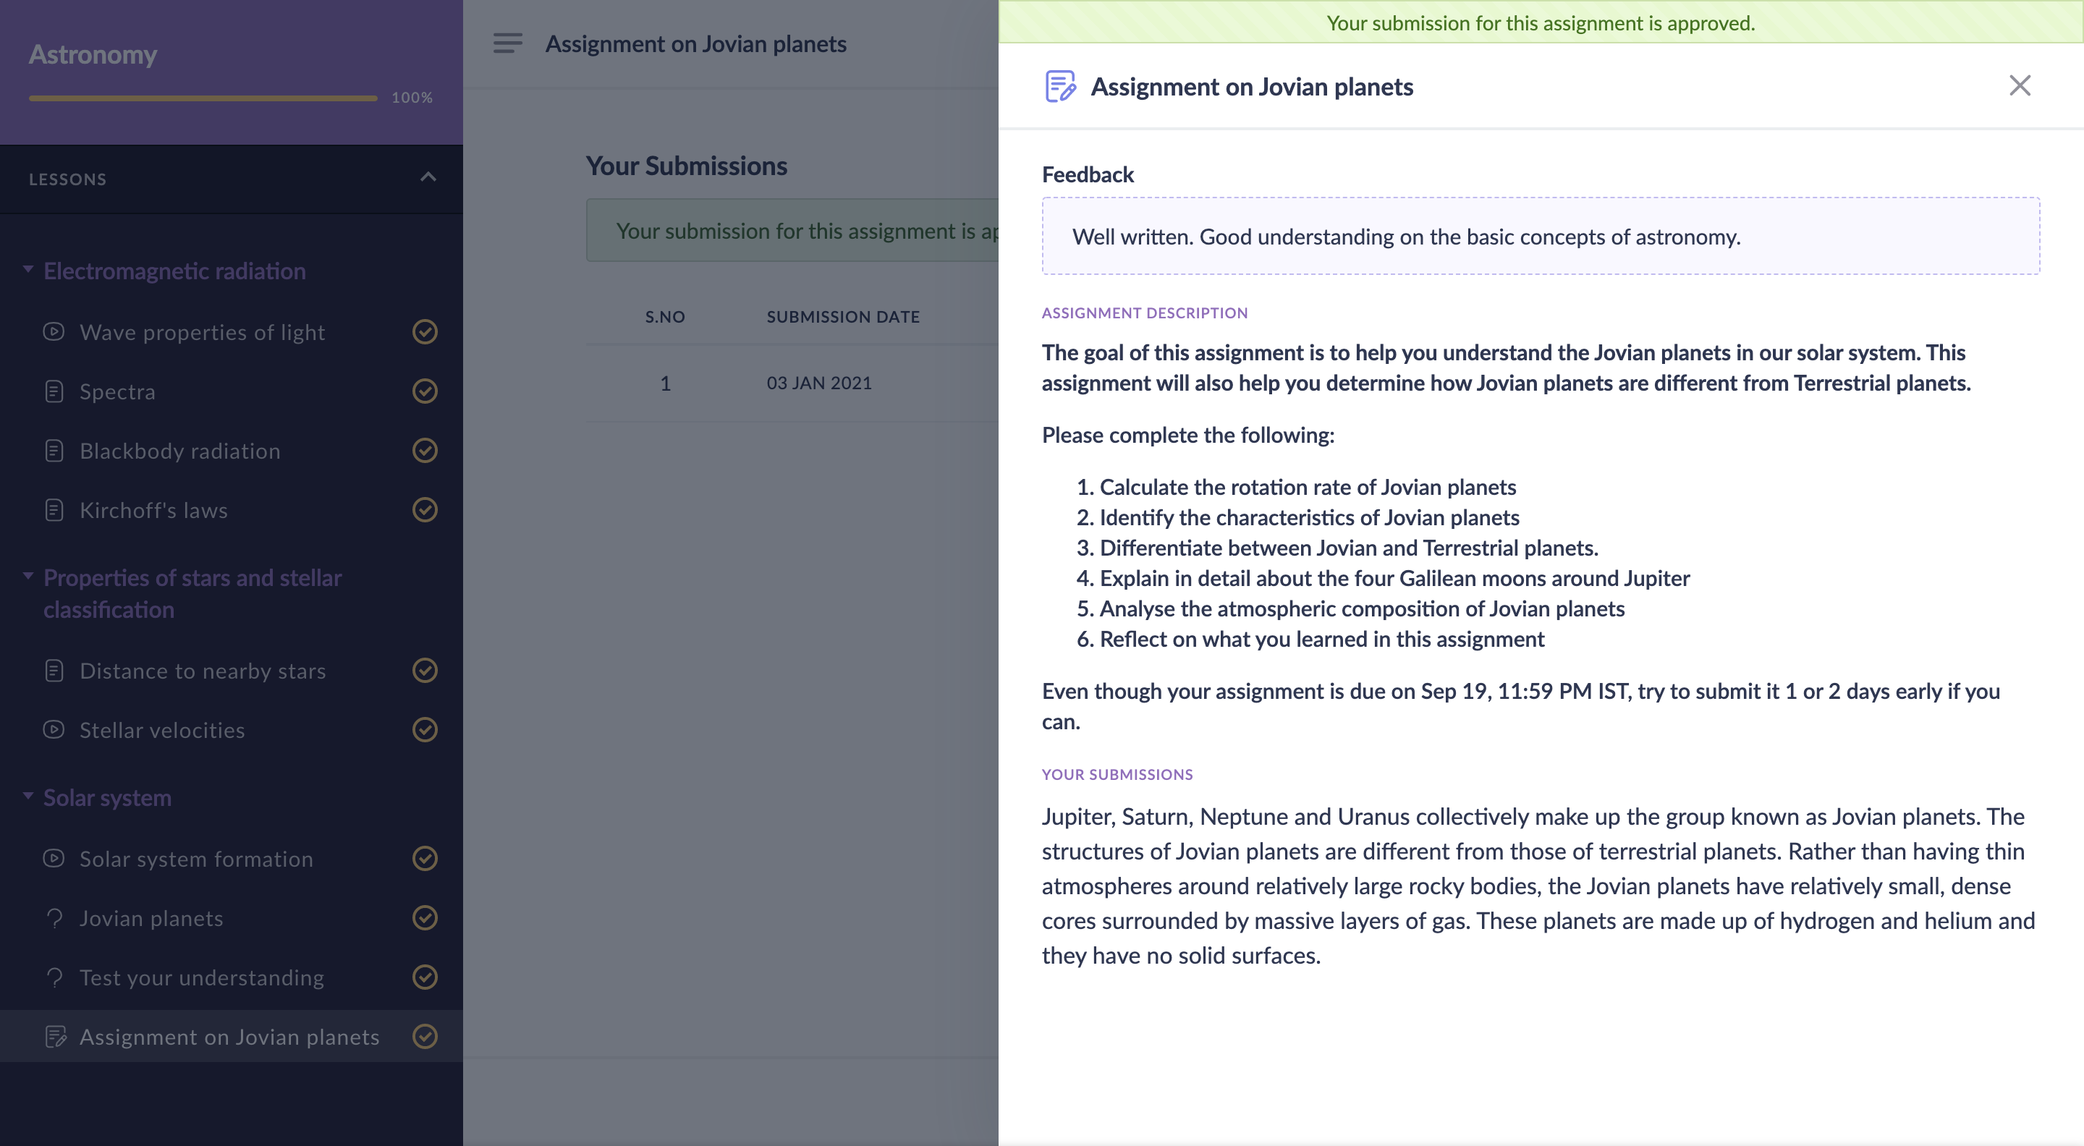Click the Astronomy course title

[93, 54]
